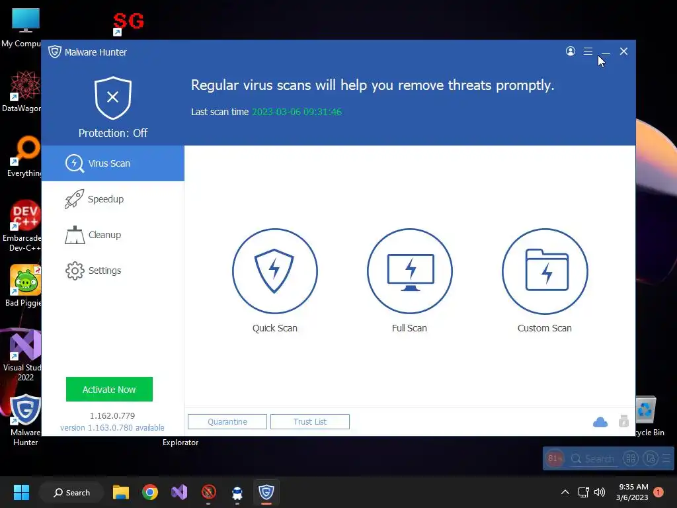
Task: Close the Malware Hunter window
Action: 623,52
